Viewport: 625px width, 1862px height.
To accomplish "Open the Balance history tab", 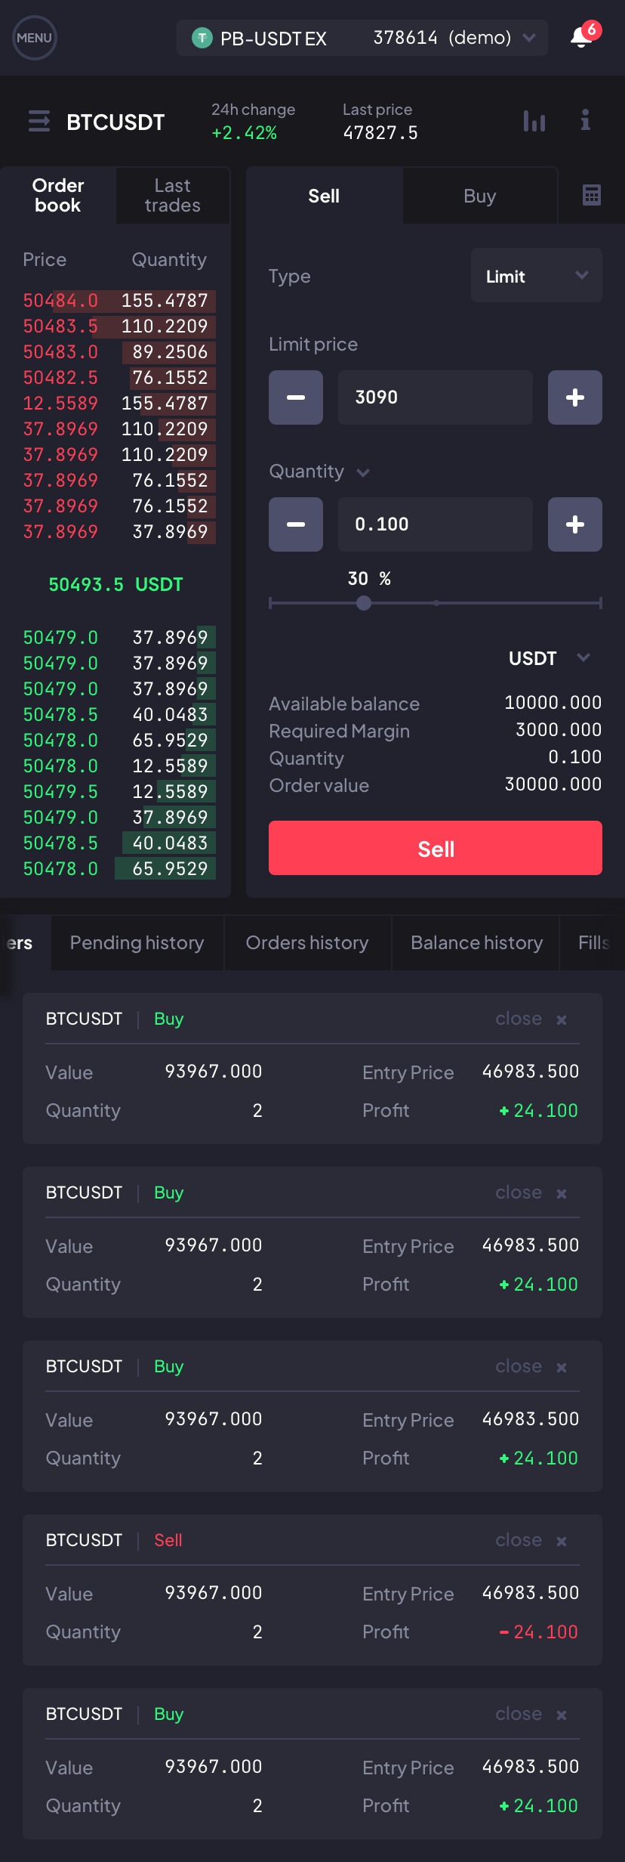I will pyautogui.click(x=476, y=942).
